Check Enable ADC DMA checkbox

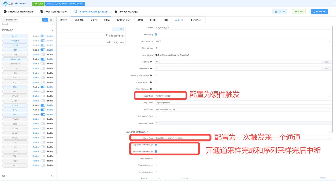(156, 116)
